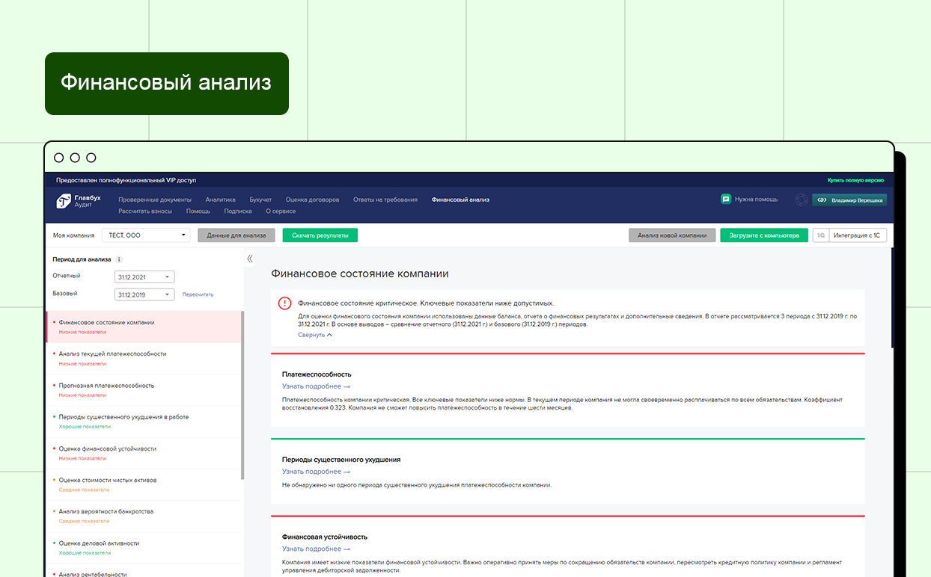Open Проверенные документы menu
The width and height of the screenshot is (931, 577).
pyautogui.click(x=155, y=200)
